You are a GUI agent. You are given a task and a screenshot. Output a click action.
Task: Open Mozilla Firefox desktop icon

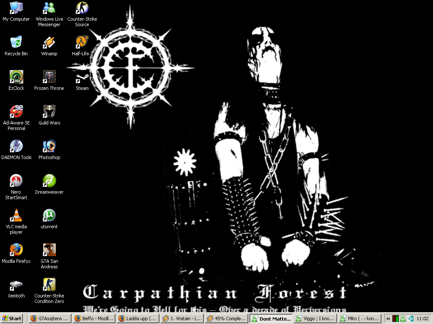tap(16, 253)
